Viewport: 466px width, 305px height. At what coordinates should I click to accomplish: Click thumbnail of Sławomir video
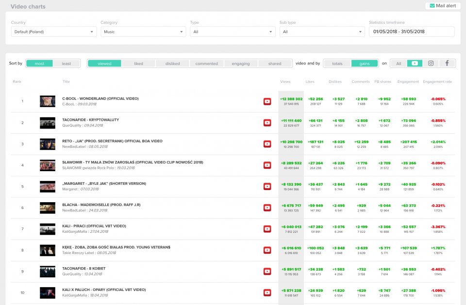pyautogui.click(x=48, y=165)
